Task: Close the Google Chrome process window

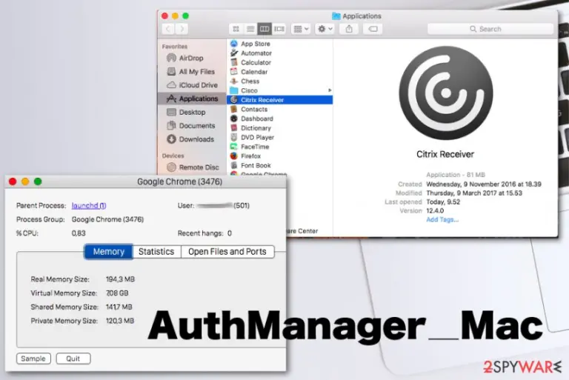Action: [13, 181]
